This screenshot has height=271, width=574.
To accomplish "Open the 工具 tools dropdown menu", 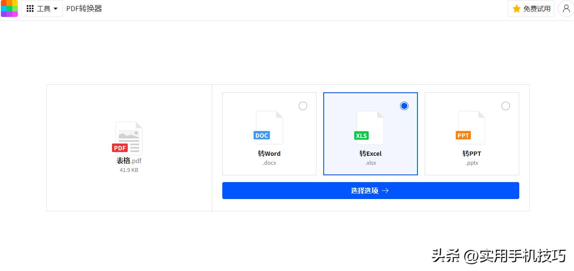I will coord(42,8).
